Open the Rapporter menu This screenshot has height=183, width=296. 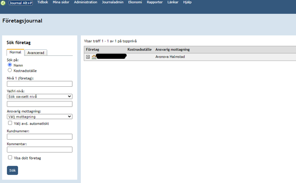coord(154,3)
